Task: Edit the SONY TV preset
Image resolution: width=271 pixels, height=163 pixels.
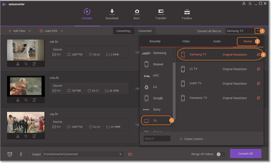Action: (259, 83)
